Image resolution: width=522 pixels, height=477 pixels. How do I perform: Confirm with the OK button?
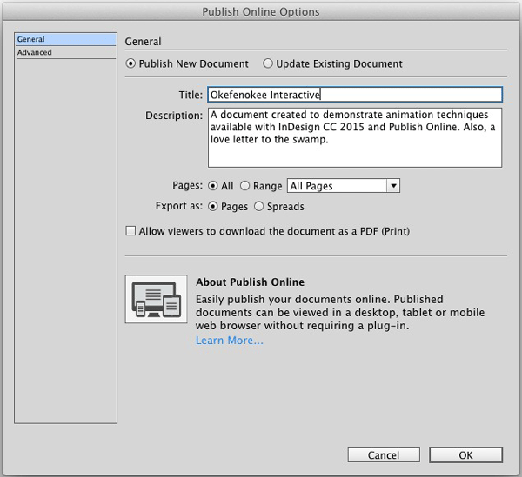[465, 455]
